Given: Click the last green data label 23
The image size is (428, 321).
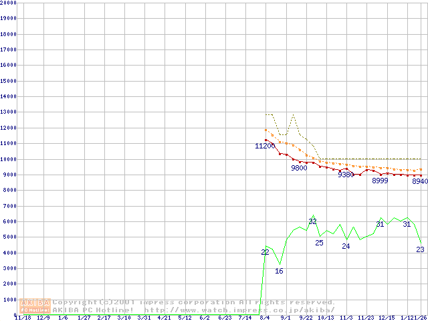Looking at the screenshot, I should point(420,249).
